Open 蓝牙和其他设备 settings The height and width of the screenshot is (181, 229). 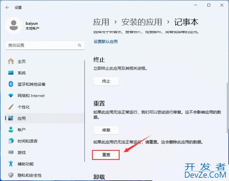tap(45, 84)
